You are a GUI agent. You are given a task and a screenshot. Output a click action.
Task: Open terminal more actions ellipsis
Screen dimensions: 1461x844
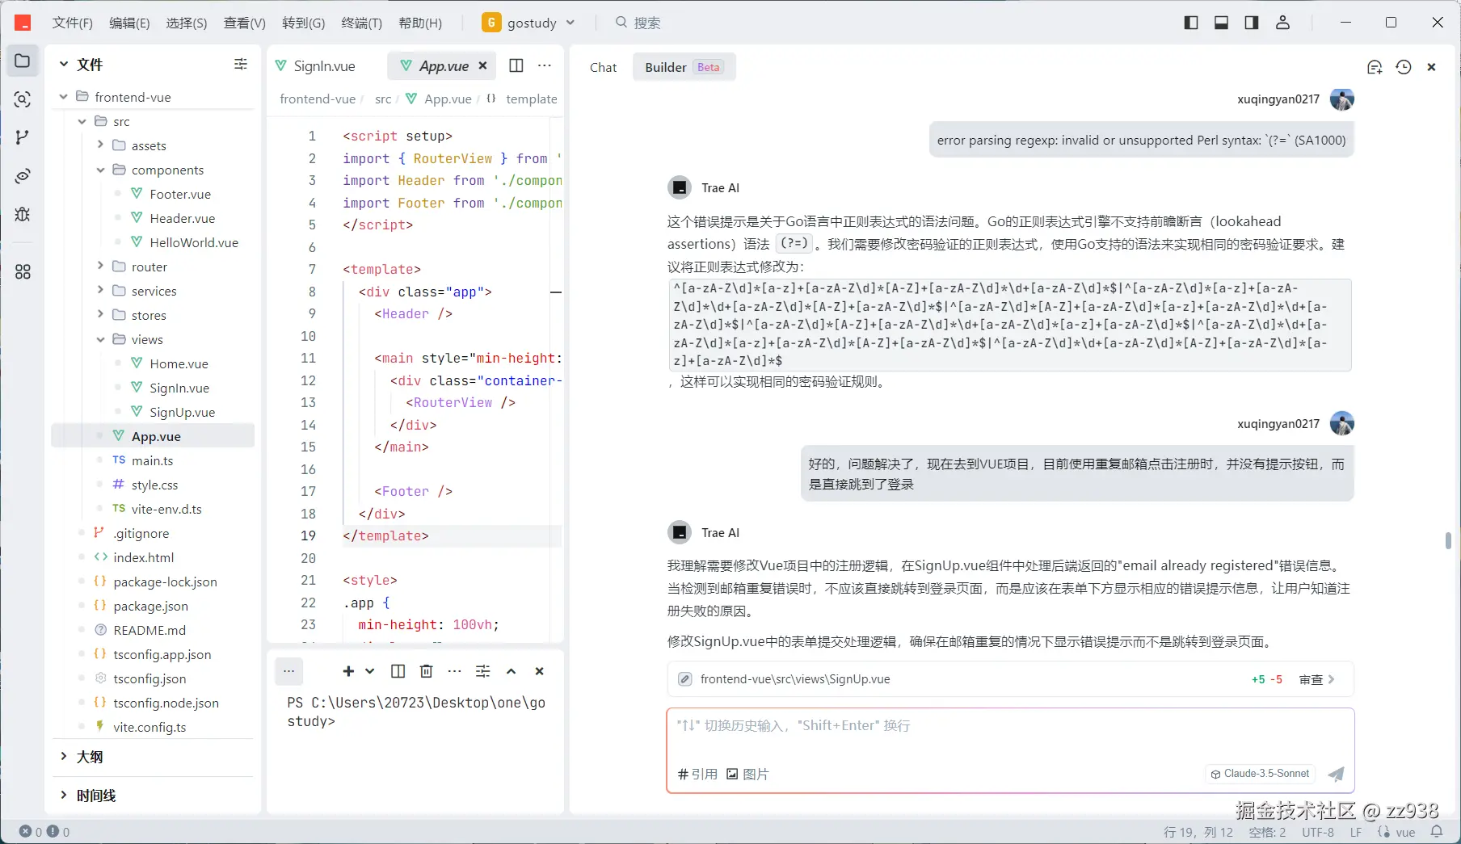coord(455,671)
